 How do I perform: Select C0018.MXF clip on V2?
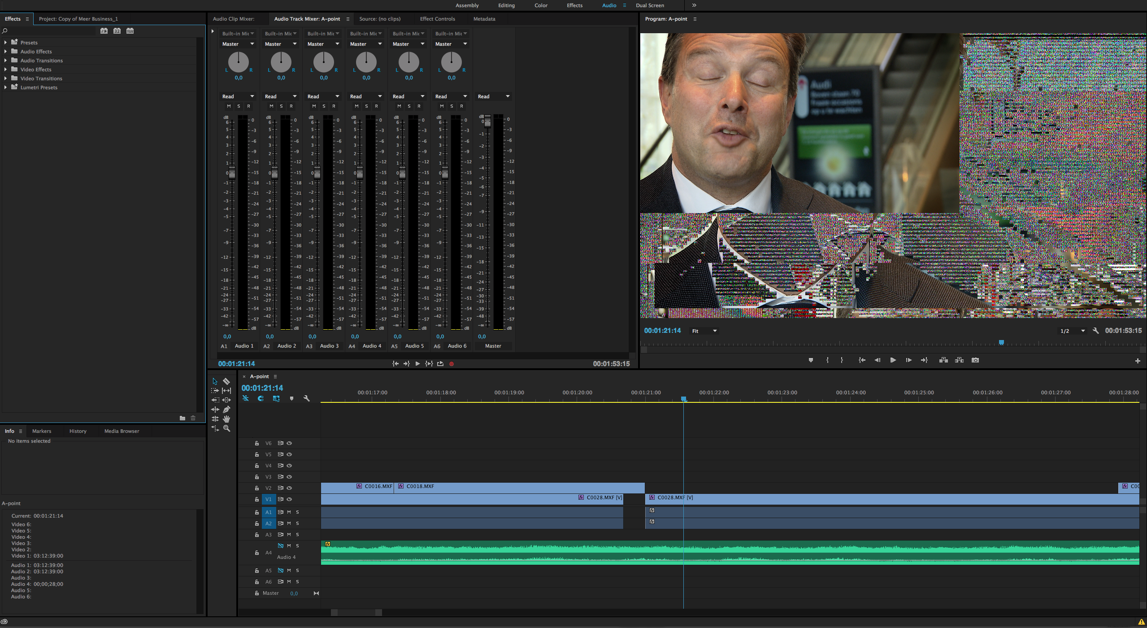[520, 488]
